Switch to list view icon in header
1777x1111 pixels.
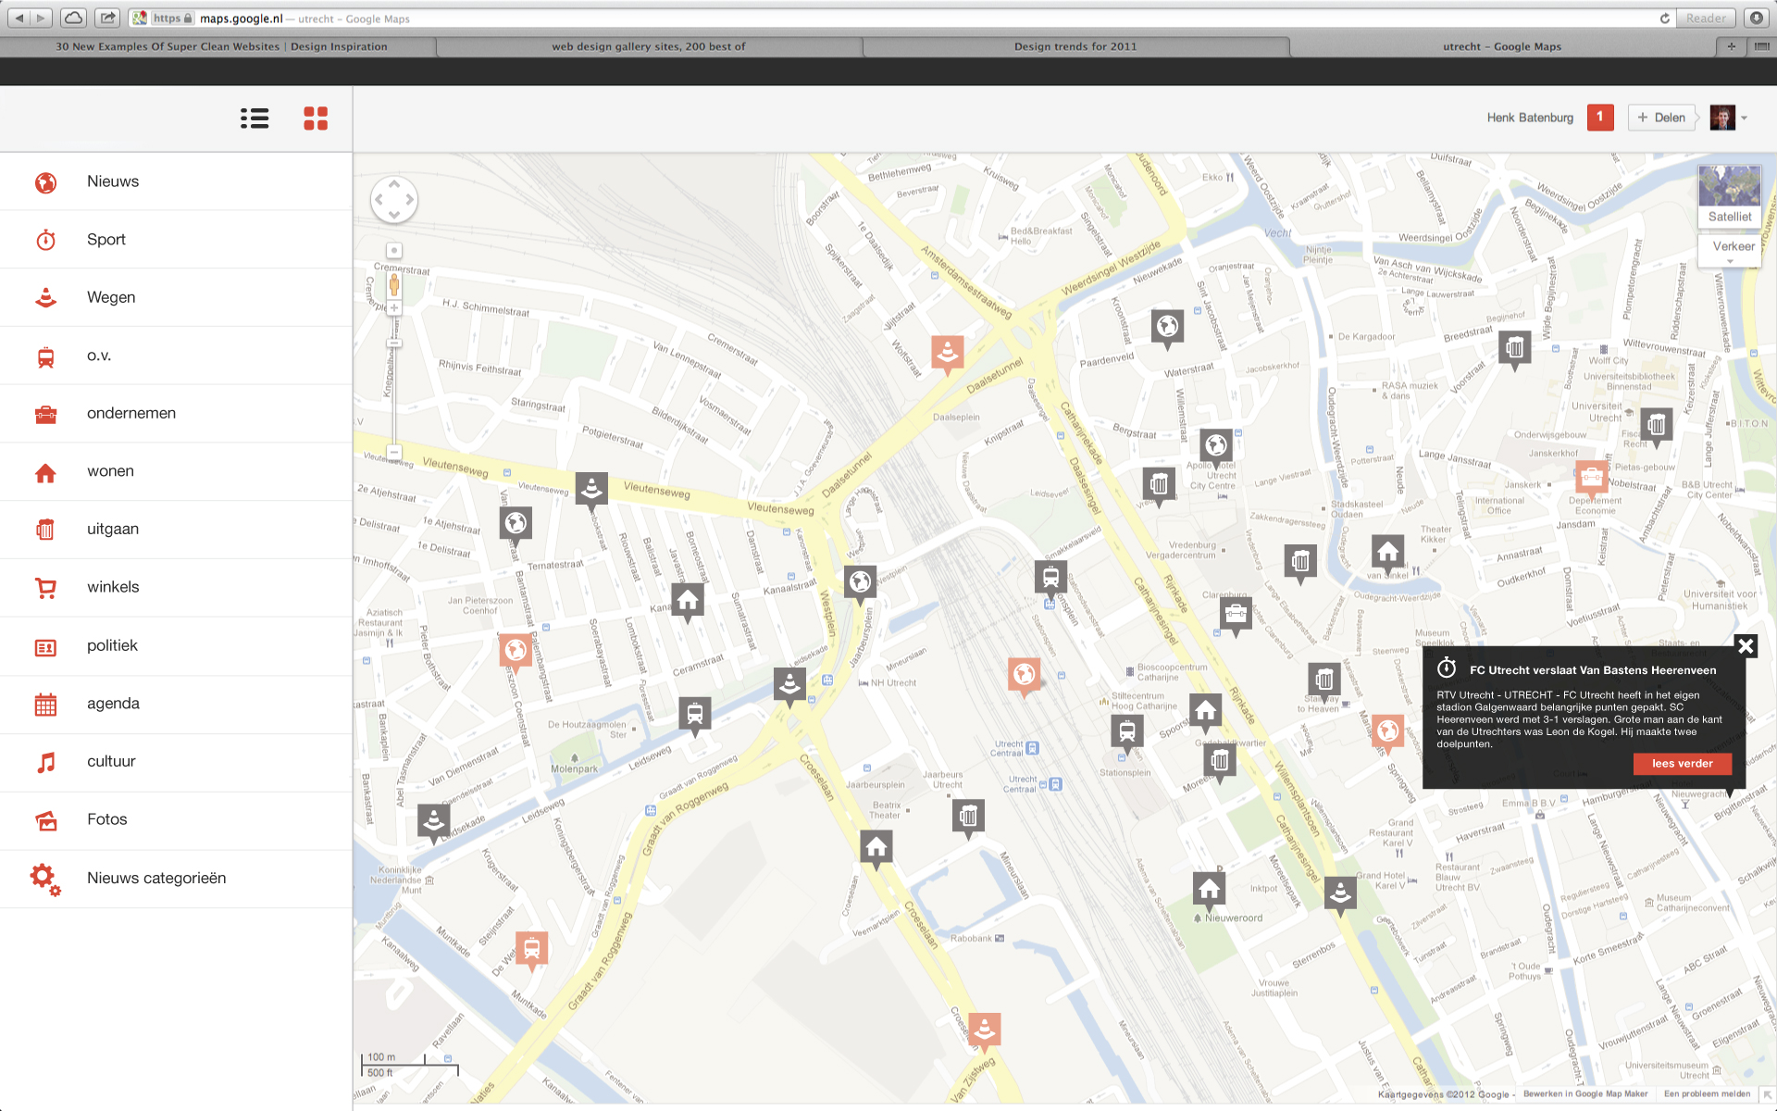click(255, 119)
